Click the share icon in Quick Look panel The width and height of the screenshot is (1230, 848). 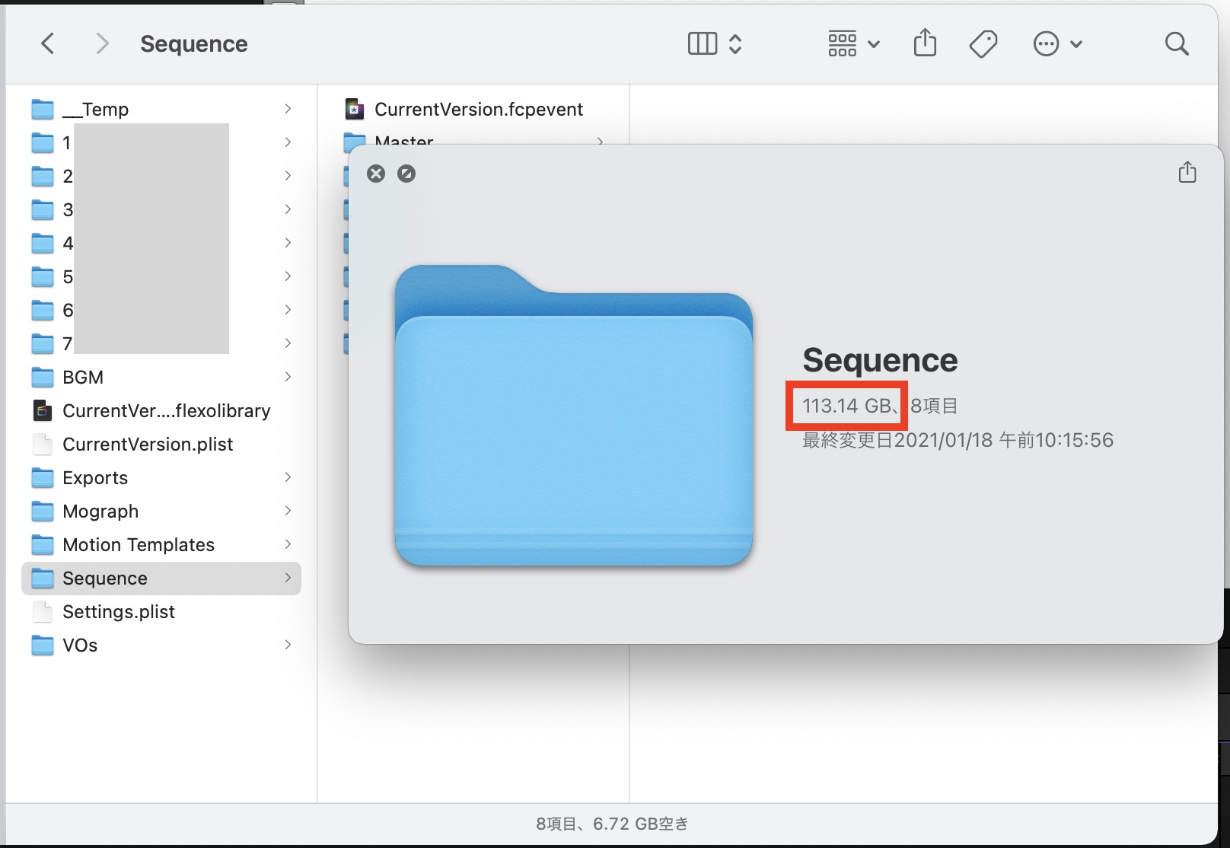tap(1187, 172)
